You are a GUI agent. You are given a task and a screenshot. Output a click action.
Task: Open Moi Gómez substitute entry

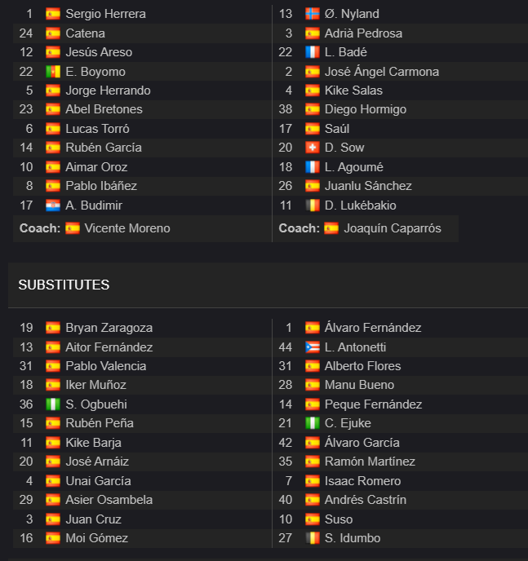(x=96, y=538)
